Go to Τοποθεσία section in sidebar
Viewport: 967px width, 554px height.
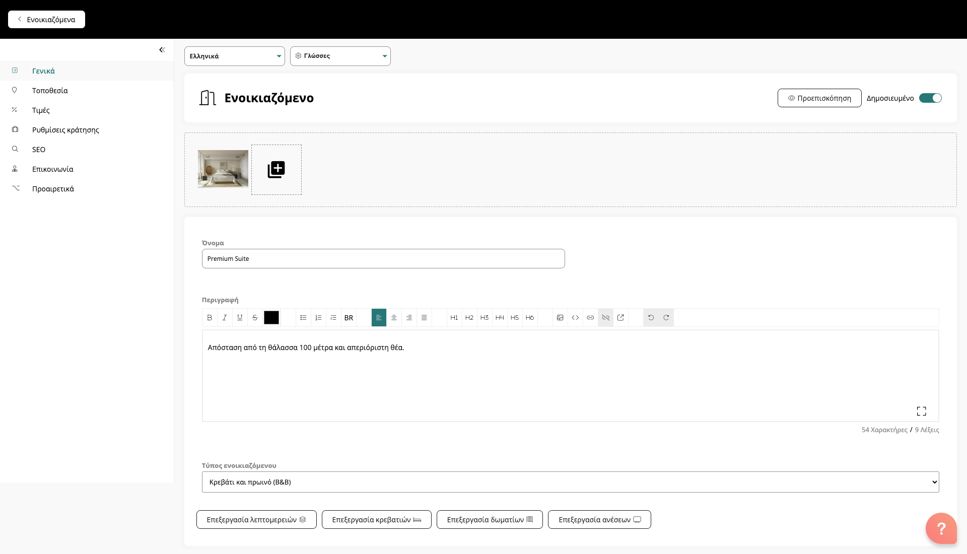pos(50,91)
